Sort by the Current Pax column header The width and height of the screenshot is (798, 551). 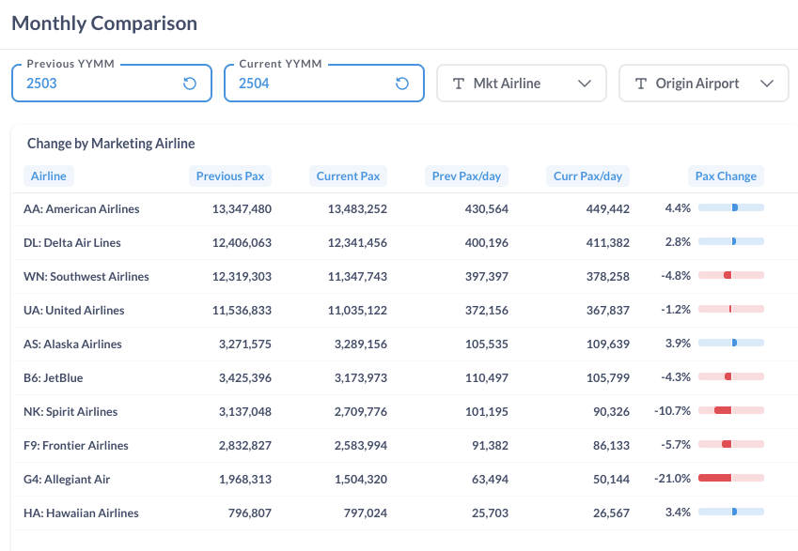tap(348, 176)
